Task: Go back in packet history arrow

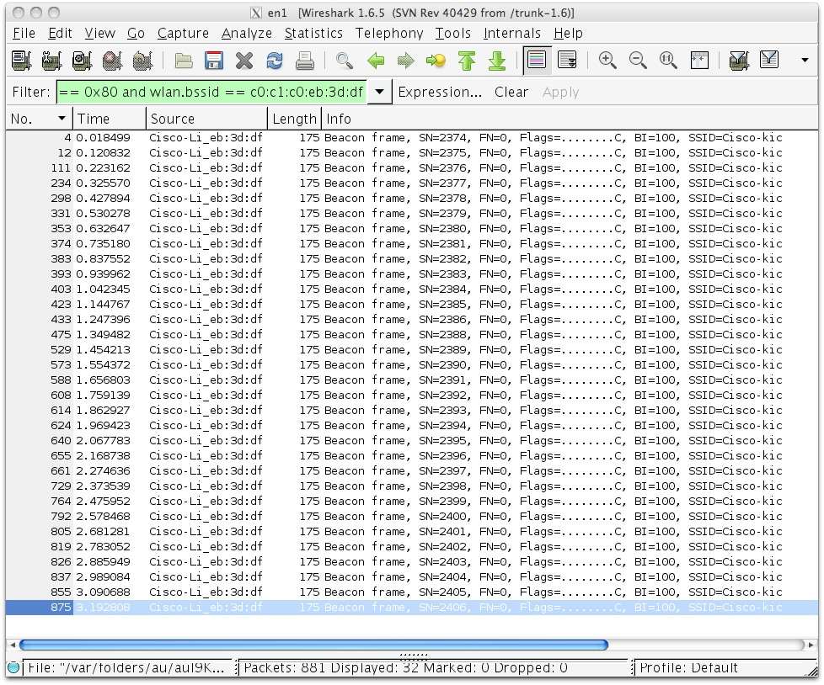Action: [x=376, y=61]
